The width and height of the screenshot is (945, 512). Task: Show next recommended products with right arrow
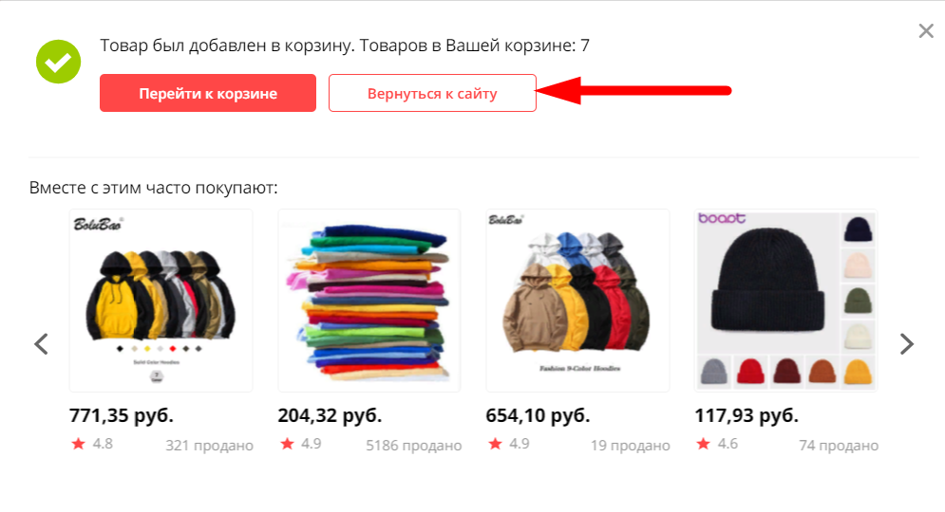click(x=906, y=344)
